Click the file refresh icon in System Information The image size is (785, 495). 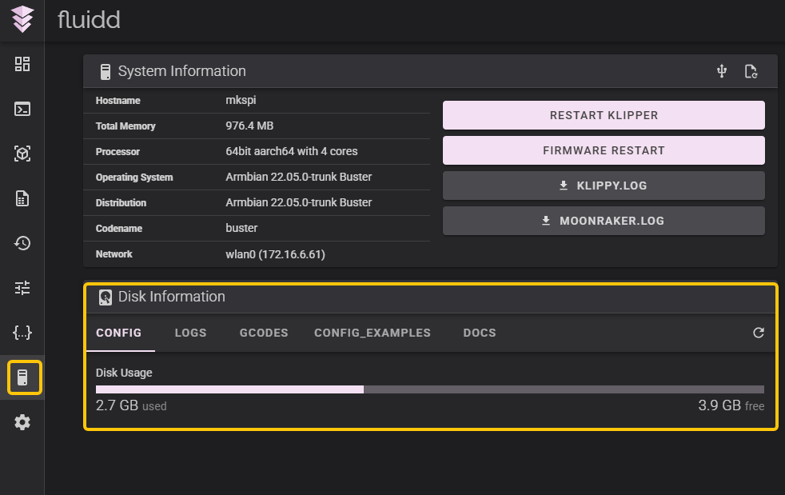751,72
